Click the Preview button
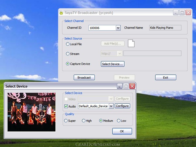Image resolution: width=196 pixels, height=147 pixels. tap(124, 77)
